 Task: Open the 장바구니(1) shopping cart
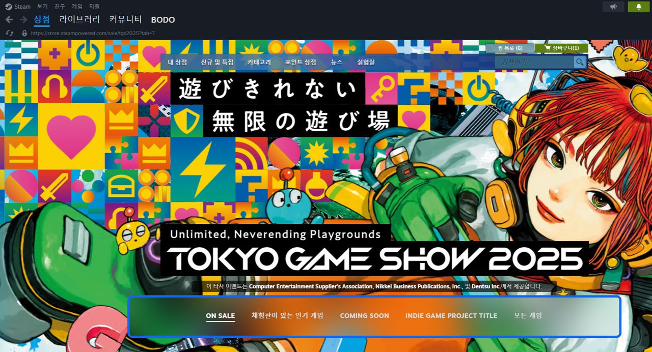click(x=561, y=48)
